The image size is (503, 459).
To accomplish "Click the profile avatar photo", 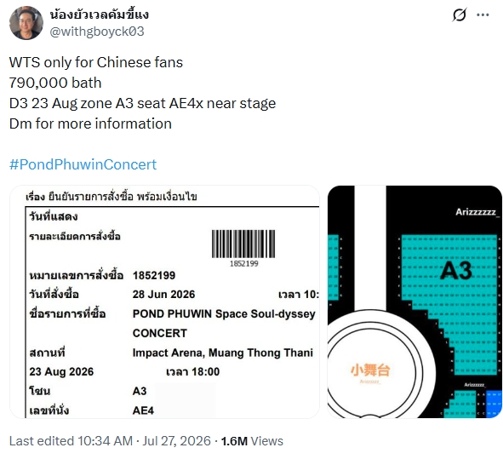I will tap(26, 23).
